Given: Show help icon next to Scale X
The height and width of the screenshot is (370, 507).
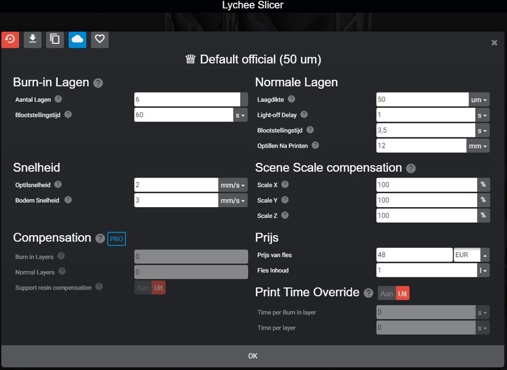Looking at the screenshot, I should (x=285, y=184).
